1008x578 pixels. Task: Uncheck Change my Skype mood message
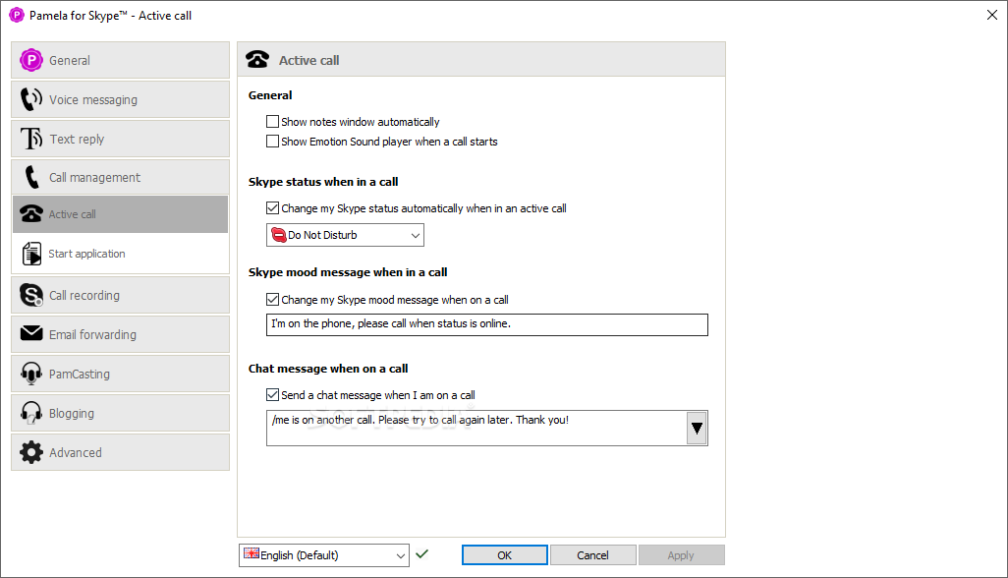(272, 299)
